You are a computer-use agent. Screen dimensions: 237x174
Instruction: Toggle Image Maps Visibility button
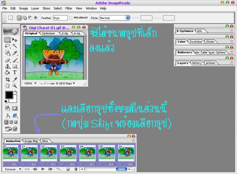(8, 108)
